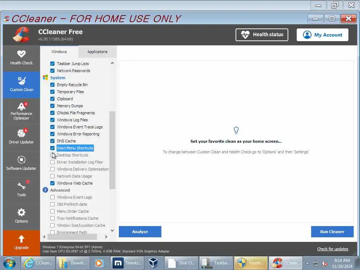This screenshot has width=360, height=270.
Task: Click the Run Cleaner button
Action: coord(332,232)
